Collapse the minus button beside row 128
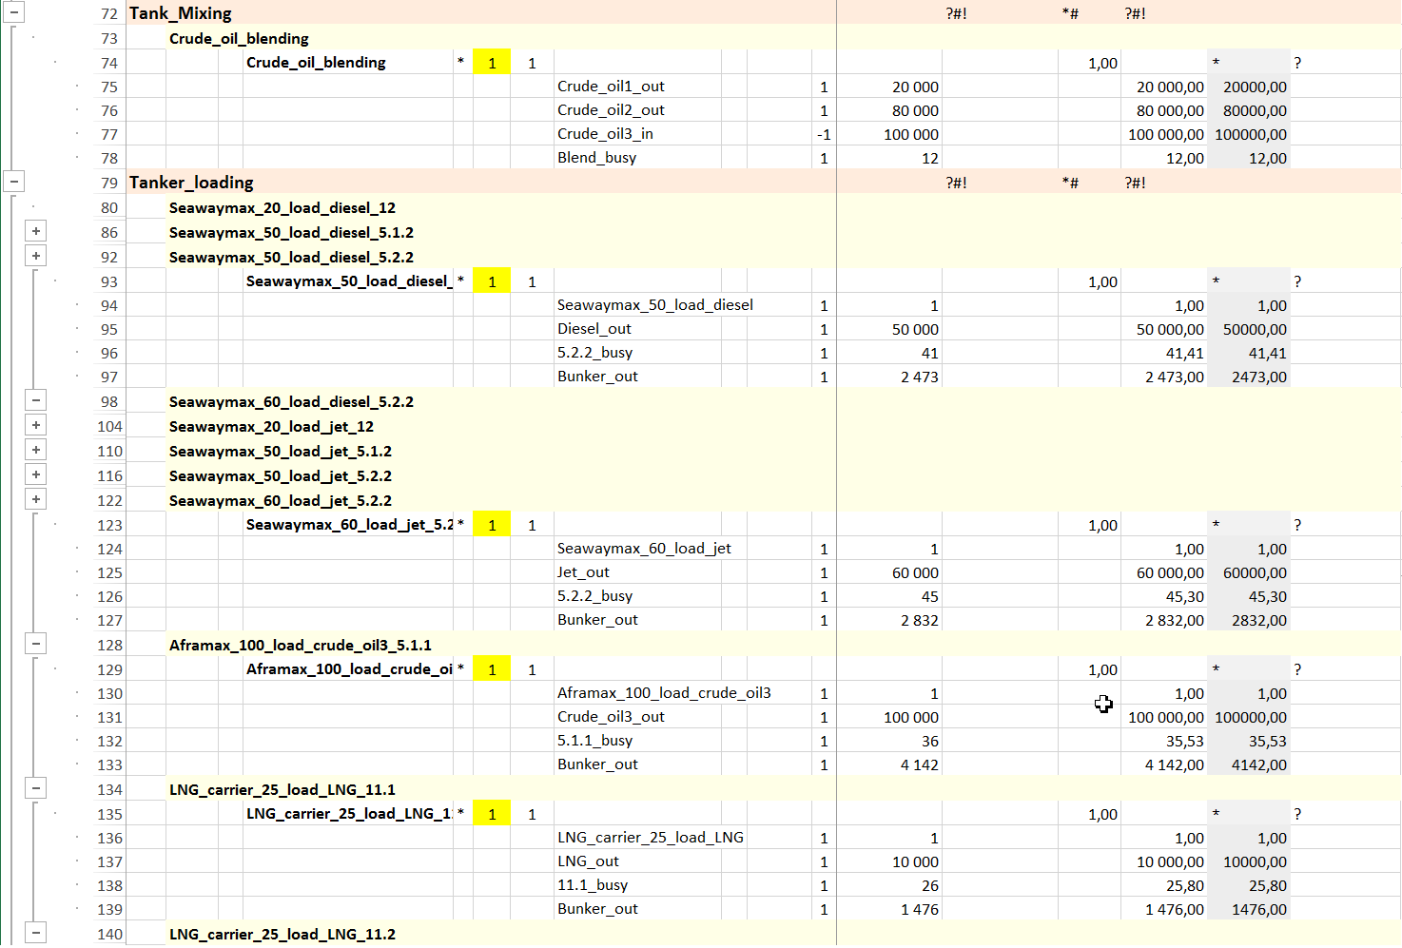Screen dimensions: 1402x948 35,644
